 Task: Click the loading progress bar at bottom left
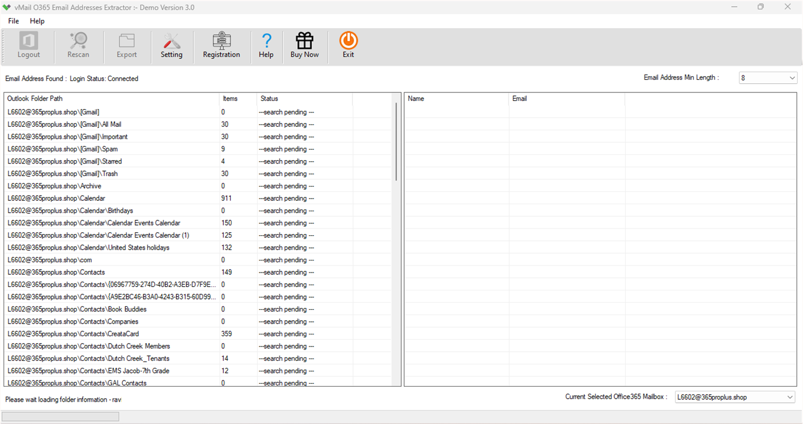pos(60,416)
